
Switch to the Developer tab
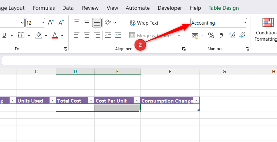click(x=170, y=8)
